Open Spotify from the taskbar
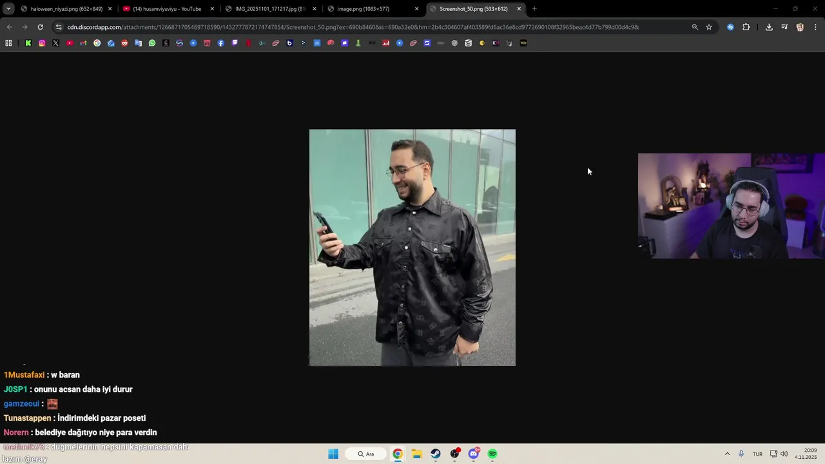825x464 pixels. coord(492,454)
